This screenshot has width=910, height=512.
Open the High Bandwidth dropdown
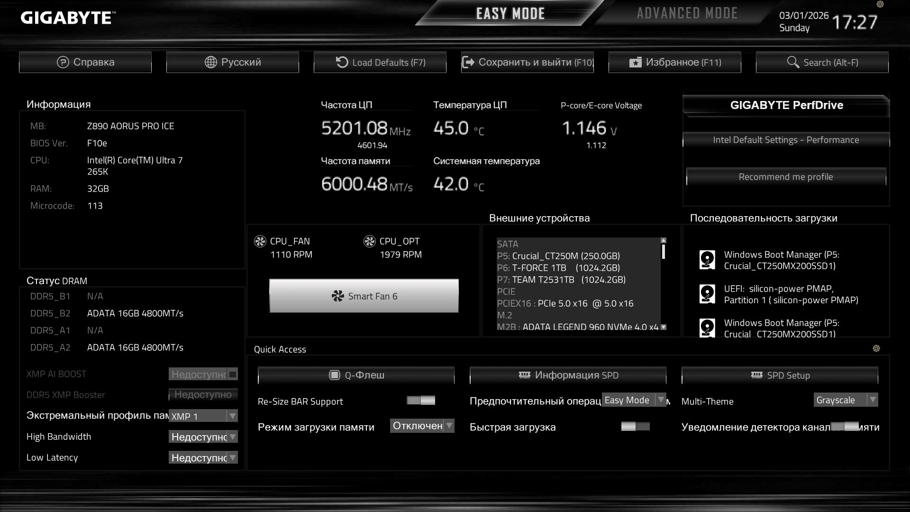[x=203, y=437]
